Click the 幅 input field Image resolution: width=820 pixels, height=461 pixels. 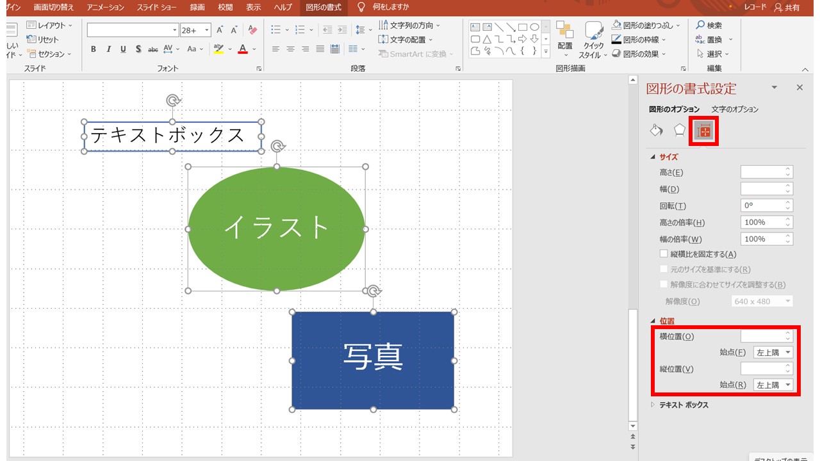(x=762, y=189)
